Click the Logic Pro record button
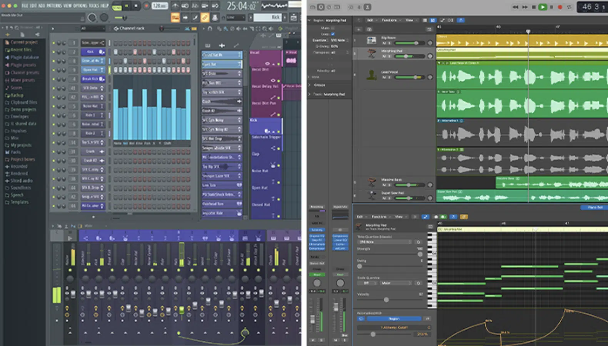Screen dimensions: 608x346 point(560,7)
